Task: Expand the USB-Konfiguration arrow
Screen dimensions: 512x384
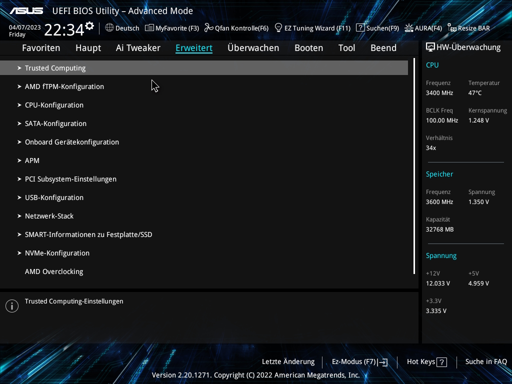Action: [19, 197]
